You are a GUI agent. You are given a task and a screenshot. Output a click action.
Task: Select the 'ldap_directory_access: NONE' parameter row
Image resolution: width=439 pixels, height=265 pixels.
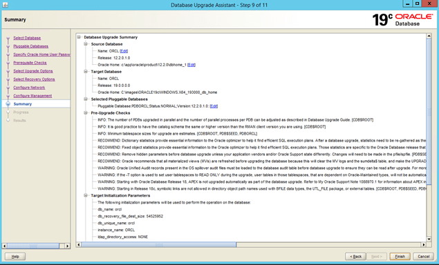point(122,237)
